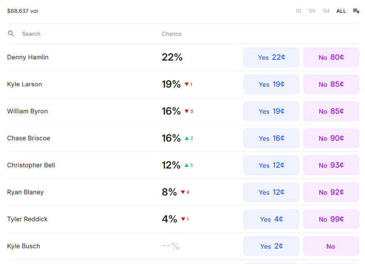Buy No 93¢ for Christopher Bell
Image resolution: width=365 pixels, height=264 pixels.
pyautogui.click(x=331, y=165)
